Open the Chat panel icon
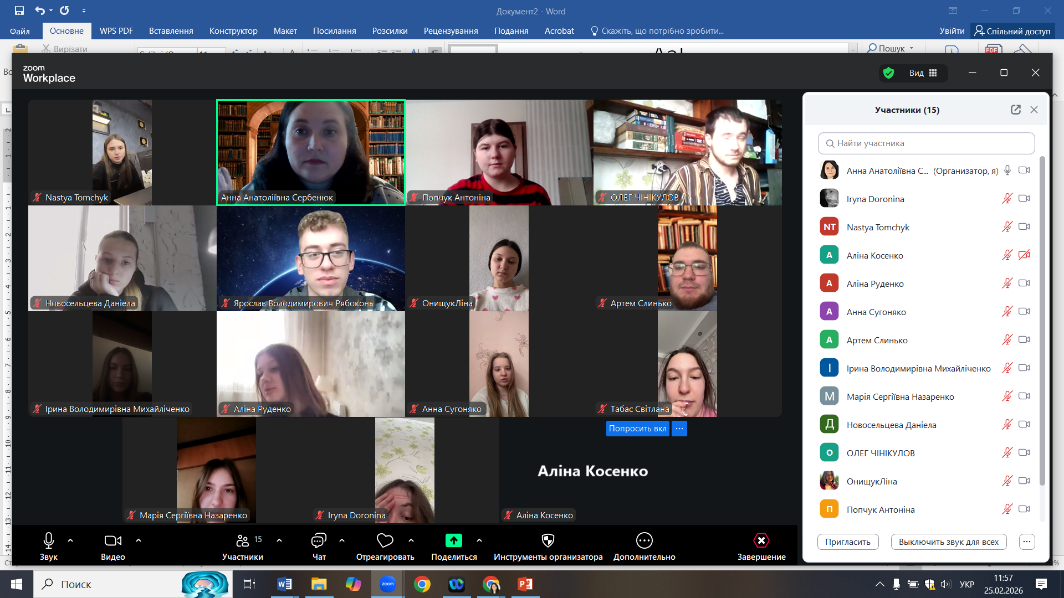Image resolution: width=1064 pixels, height=598 pixels. [319, 540]
